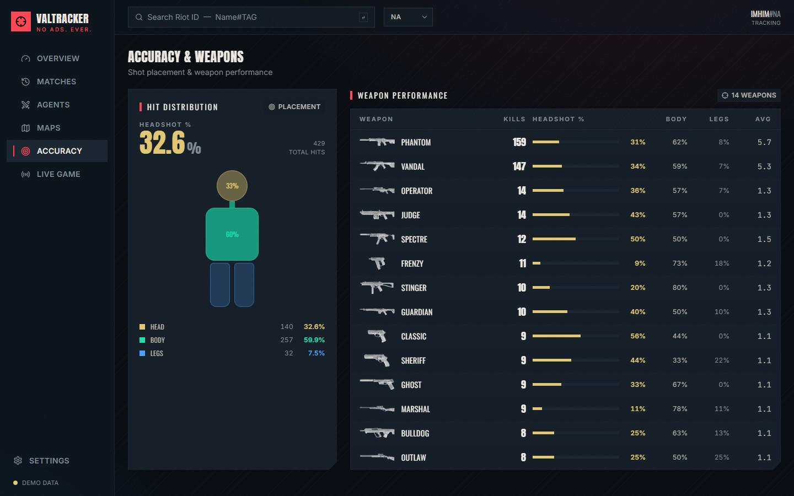Open the Live Game broadcast icon
The image size is (794, 496).
click(25, 174)
